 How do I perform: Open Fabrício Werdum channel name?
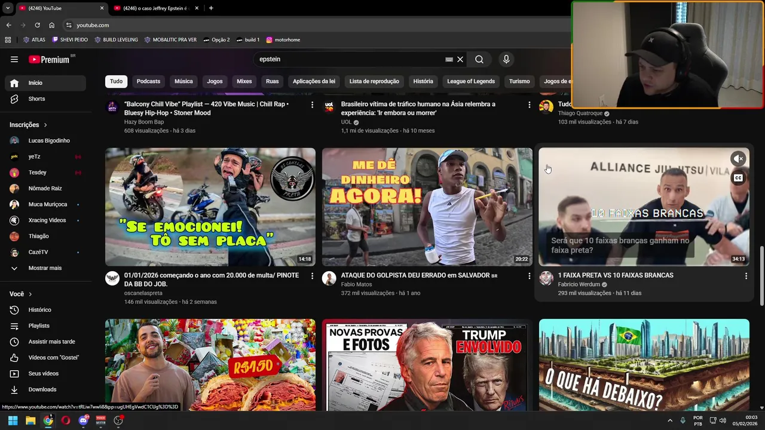[579, 284]
